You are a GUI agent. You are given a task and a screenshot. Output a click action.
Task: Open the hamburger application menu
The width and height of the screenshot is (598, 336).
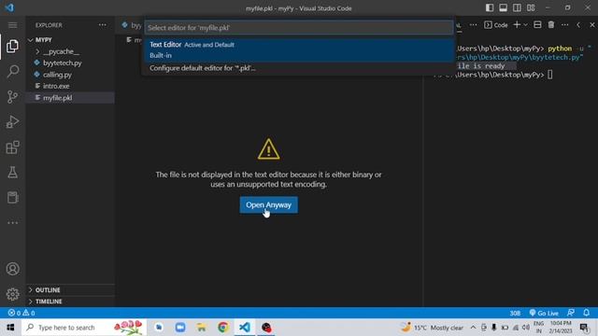pos(12,25)
